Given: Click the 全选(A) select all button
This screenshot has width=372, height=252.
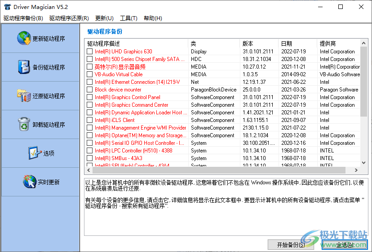Looking at the screenshot, I should pyautogui.click(x=345, y=245).
